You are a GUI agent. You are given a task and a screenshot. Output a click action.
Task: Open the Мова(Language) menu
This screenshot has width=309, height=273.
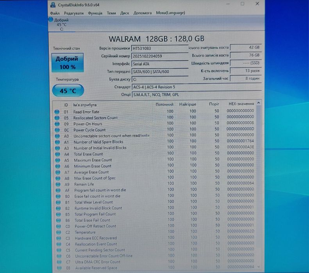coord(170,13)
